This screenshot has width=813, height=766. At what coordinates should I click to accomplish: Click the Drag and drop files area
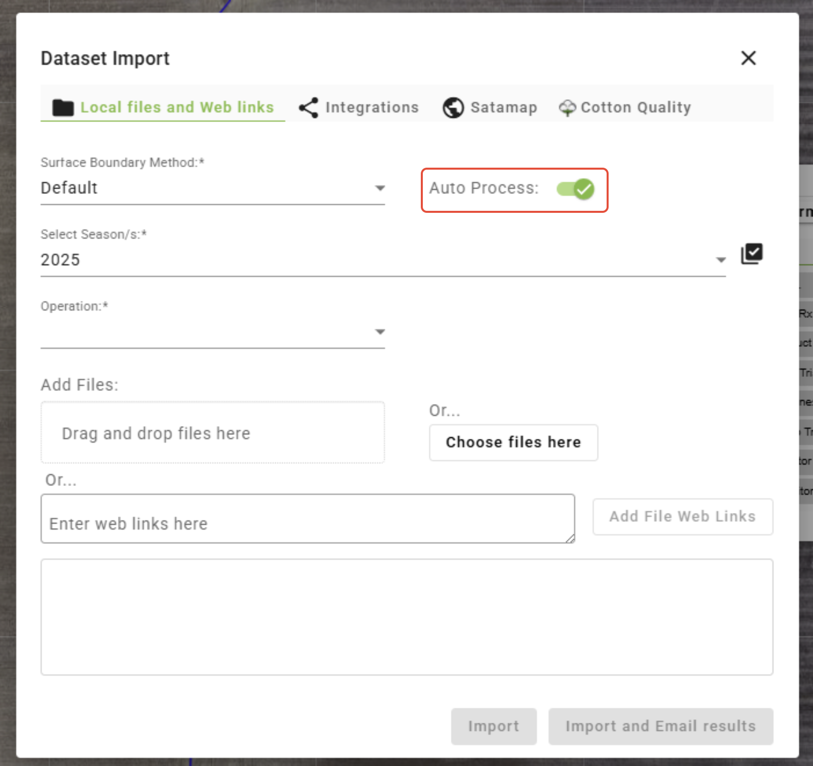pos(212,432)
